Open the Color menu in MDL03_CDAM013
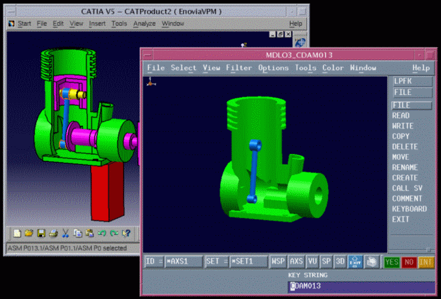 coord(333,68)
